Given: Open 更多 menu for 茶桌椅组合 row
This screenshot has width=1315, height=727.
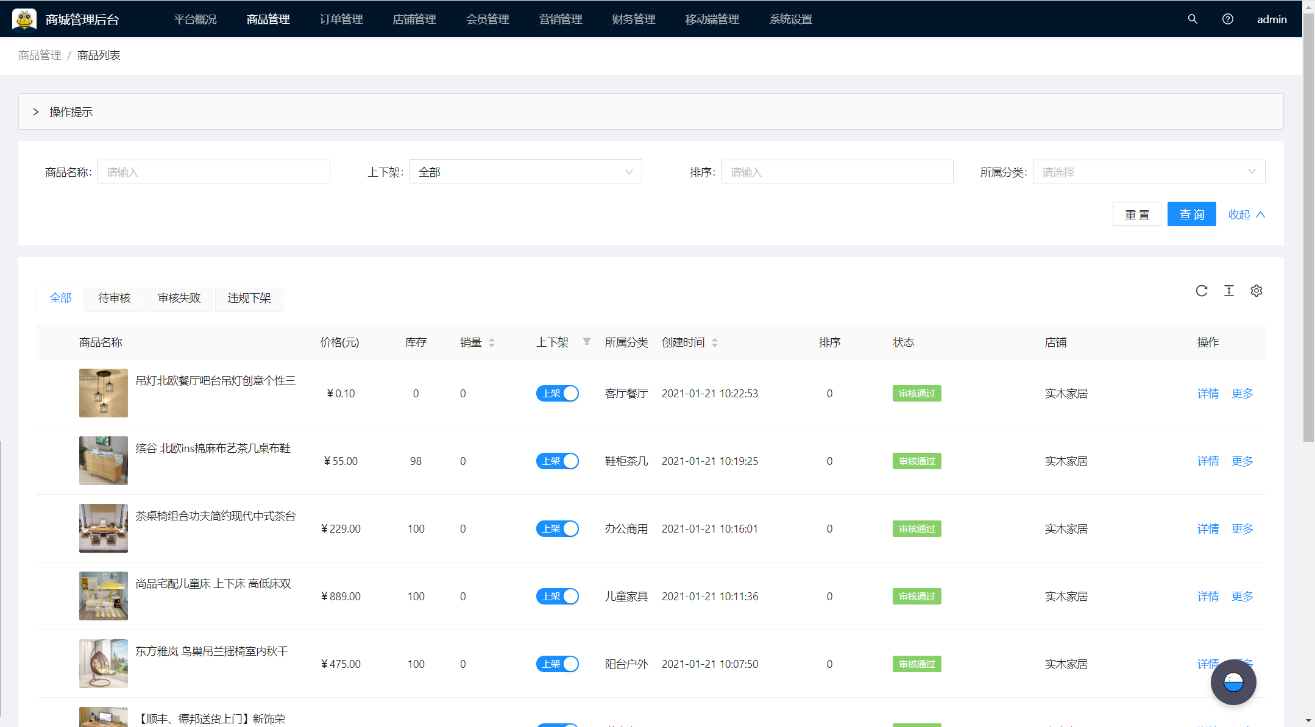Looking at the screenshot, I should [x=1242, y=529].
